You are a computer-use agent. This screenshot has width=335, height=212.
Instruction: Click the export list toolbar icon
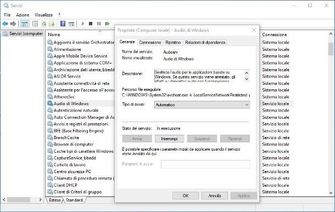pyautogui.click(x=52, y=24)
